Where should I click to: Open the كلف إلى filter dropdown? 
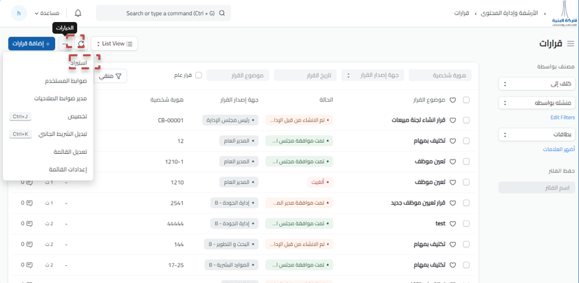(536, 84)
